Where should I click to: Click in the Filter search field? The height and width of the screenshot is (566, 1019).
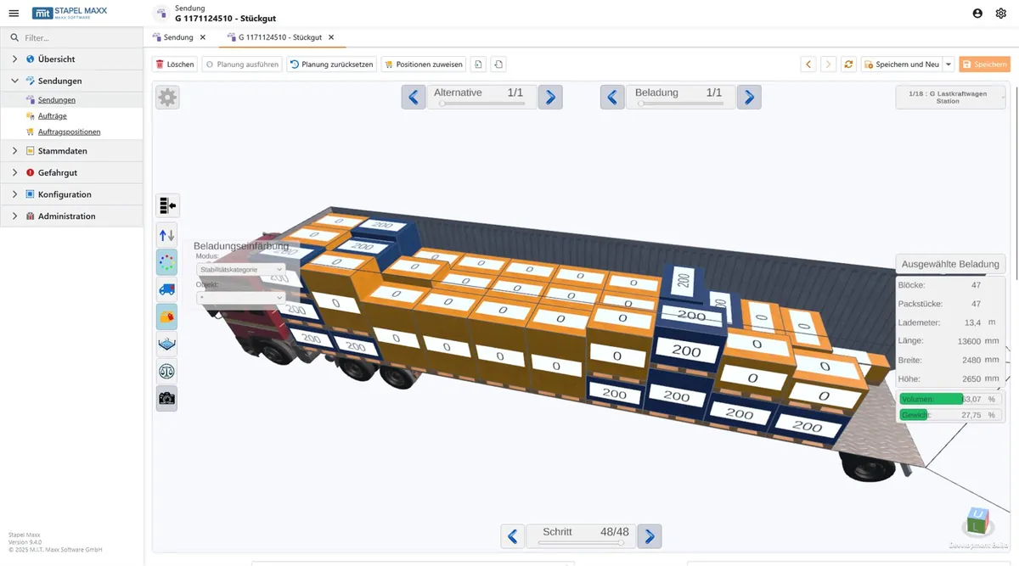pos(71,37)
